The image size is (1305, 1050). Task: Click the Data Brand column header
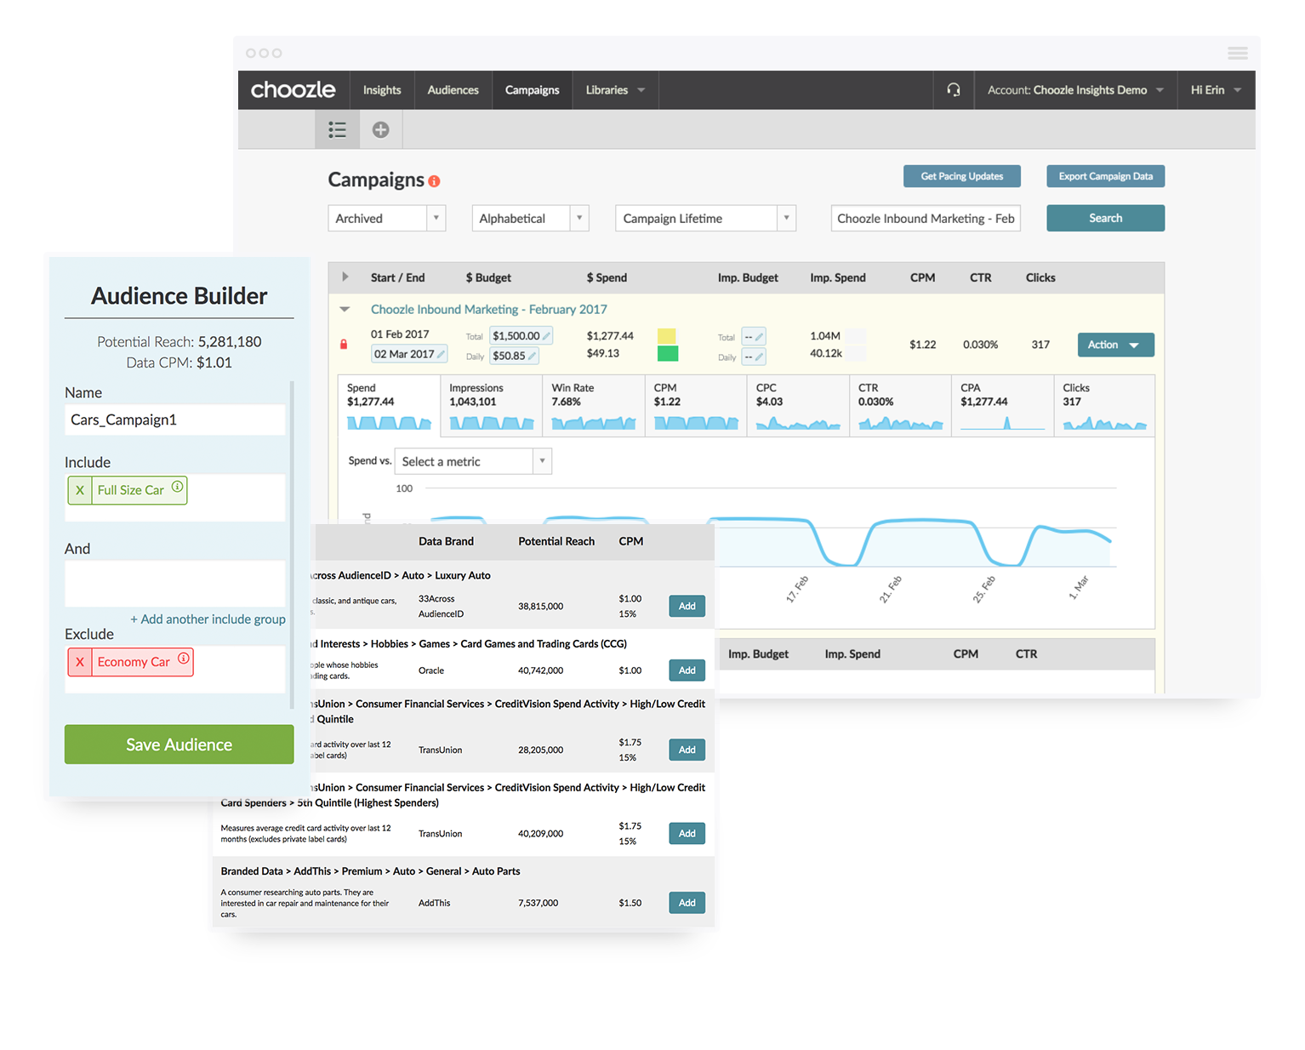click(446, 541)
